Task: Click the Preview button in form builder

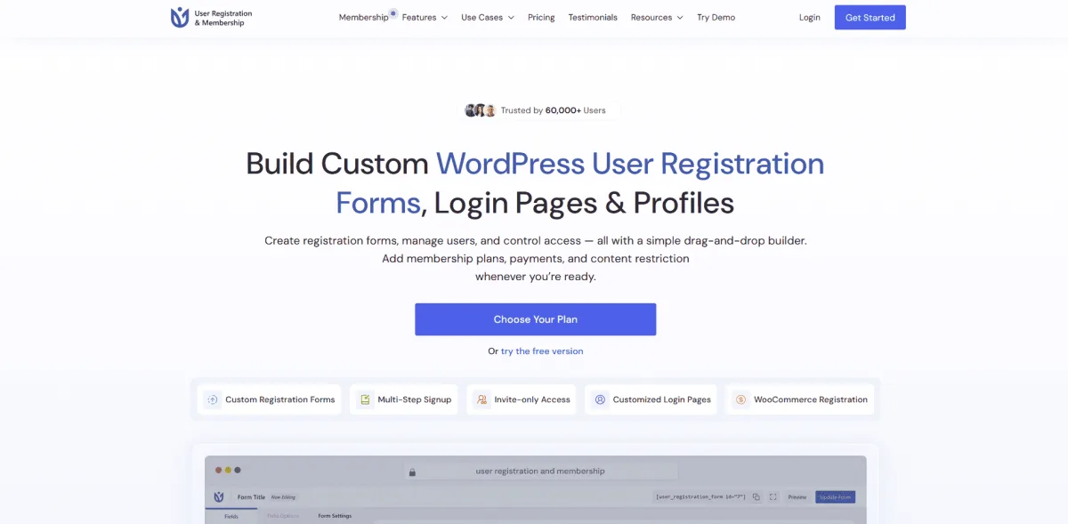Action: click(797, 497)
